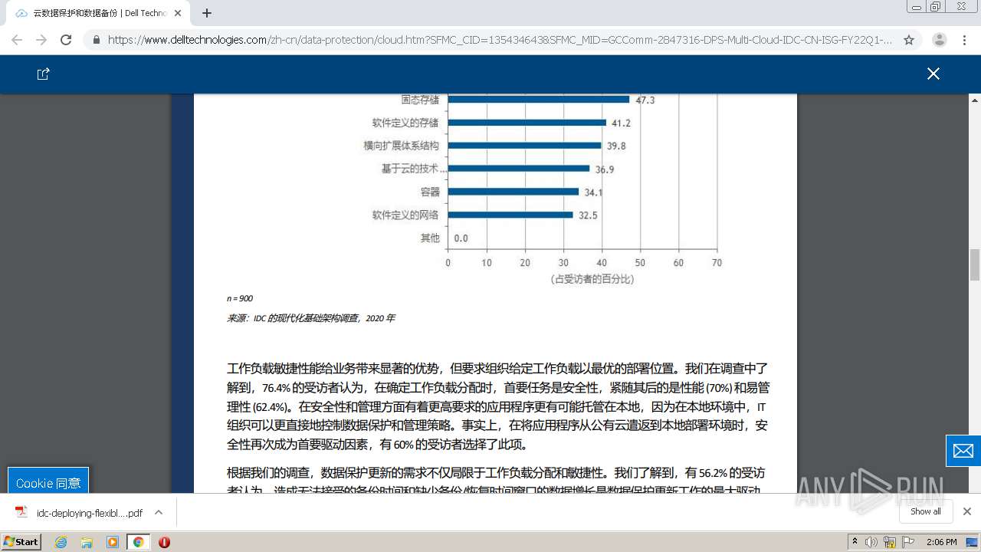The width and height of the screenshot is (981, 552).
Task: Open the Action Center flag icon
Action: [908, 542]
